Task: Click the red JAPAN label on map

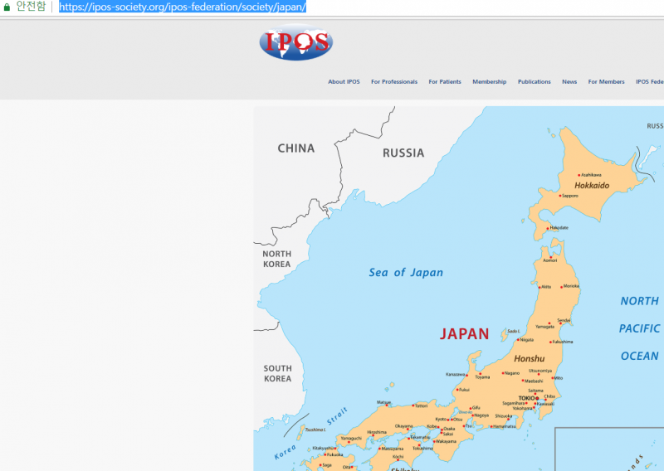Action: coord(464,334)
